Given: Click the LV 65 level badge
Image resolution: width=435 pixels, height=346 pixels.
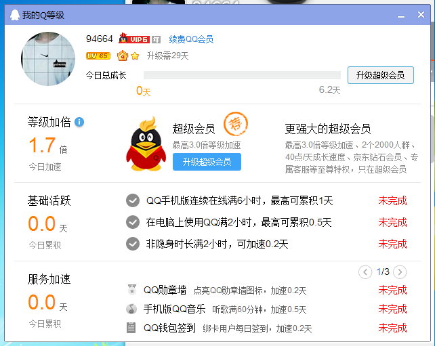Looking at the screenshot, I should click(98, 56).
